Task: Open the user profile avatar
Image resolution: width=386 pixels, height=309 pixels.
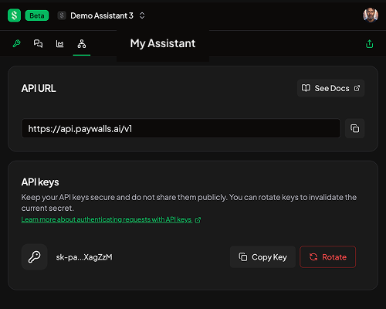Action: [371, 15]
